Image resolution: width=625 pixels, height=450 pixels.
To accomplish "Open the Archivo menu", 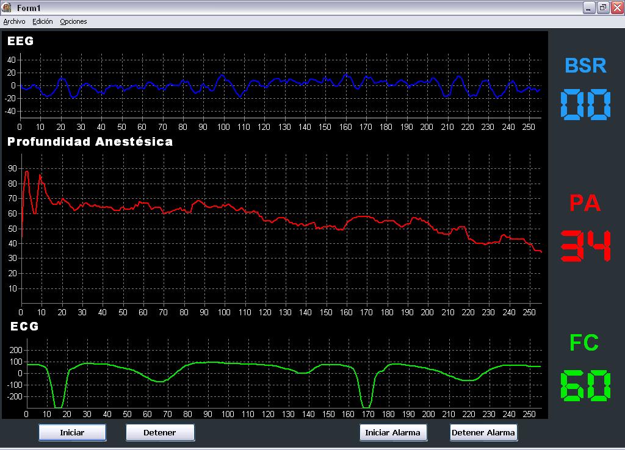I will [x=14, y=21].
